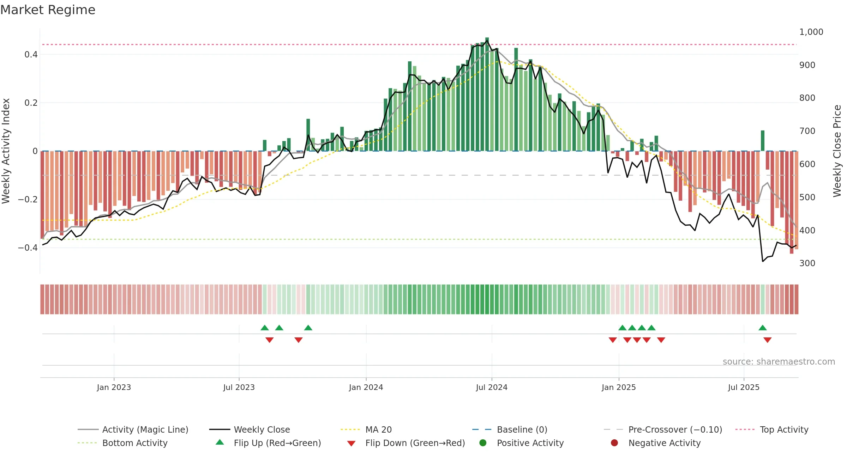Click the darkest green regime strip cell
The width and height of the screenshot is (847, 476).
[x=487, y=299]
